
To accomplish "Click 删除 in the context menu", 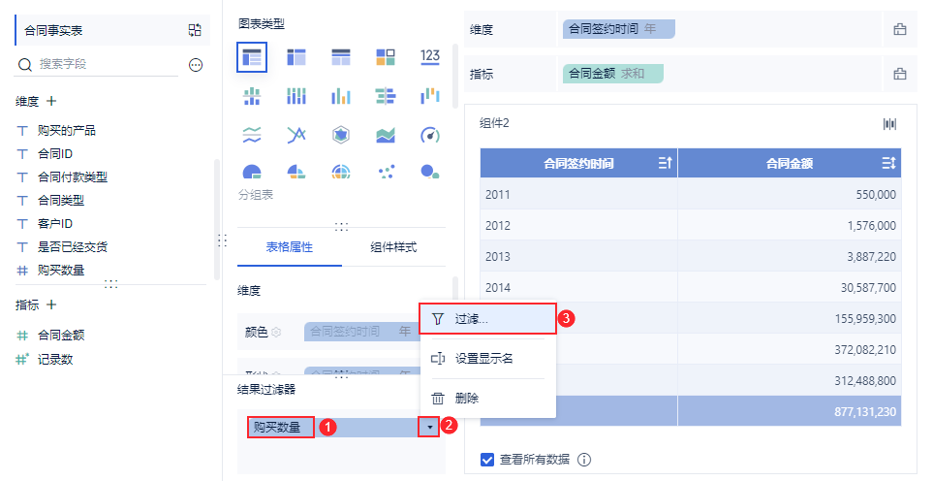I will pos(488,399).
